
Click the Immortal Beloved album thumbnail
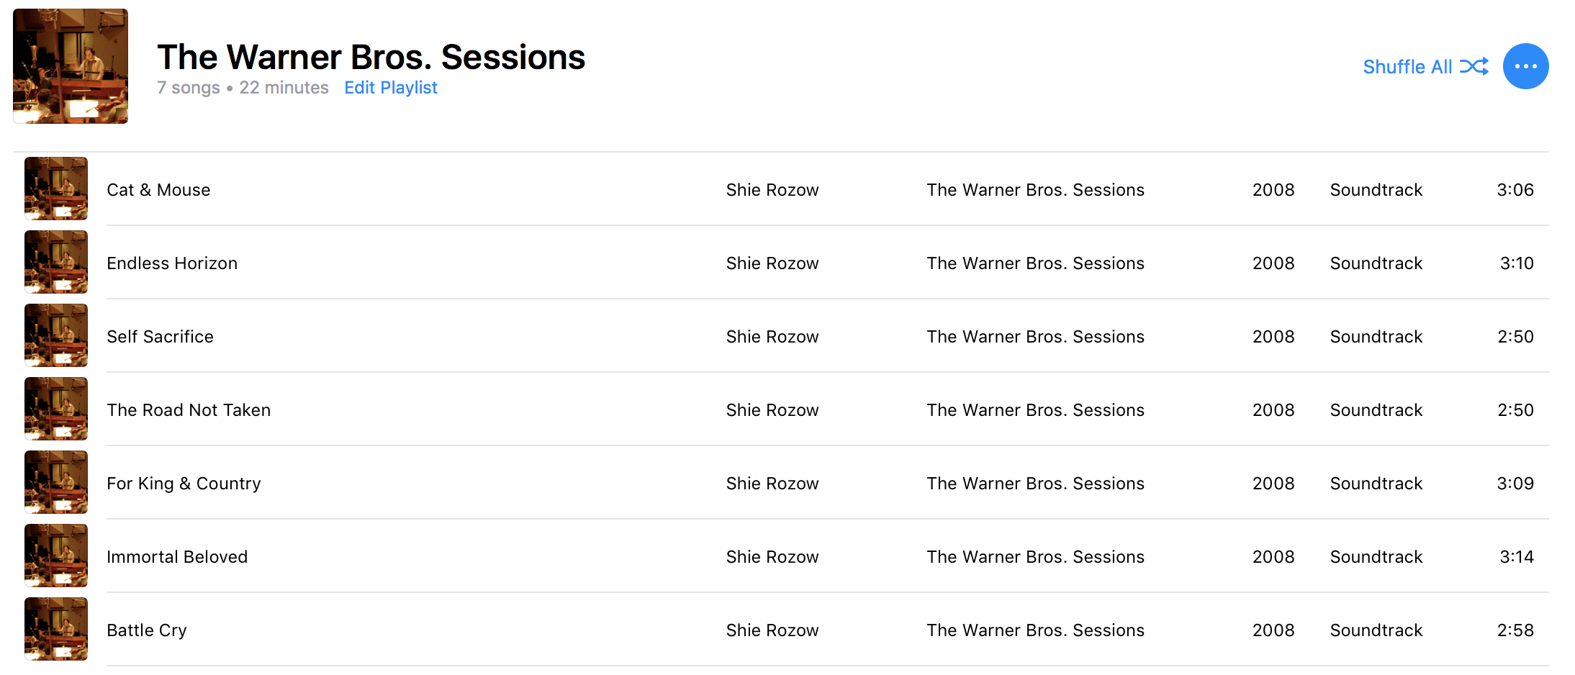[56, 556]
